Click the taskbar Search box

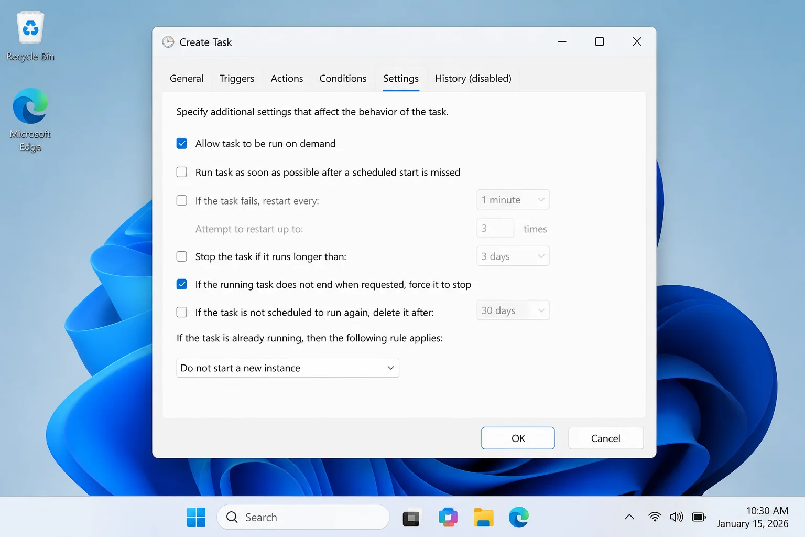pyautogui.click(x=303, y=517)
